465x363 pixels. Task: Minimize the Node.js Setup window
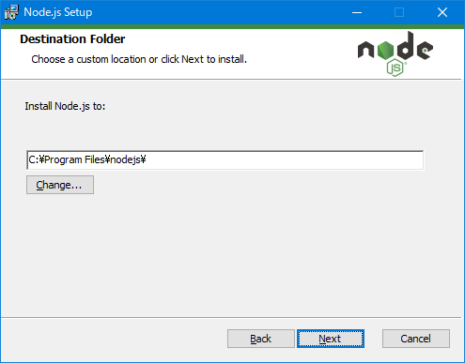point(357,12)
